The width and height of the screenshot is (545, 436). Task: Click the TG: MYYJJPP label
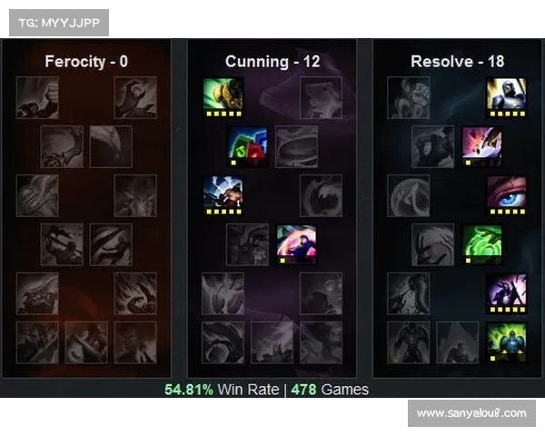(x=59, y=23)
